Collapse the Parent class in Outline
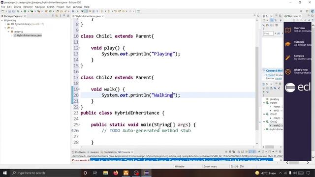Viewport: 315px width, 177px height. pos(264,103)
